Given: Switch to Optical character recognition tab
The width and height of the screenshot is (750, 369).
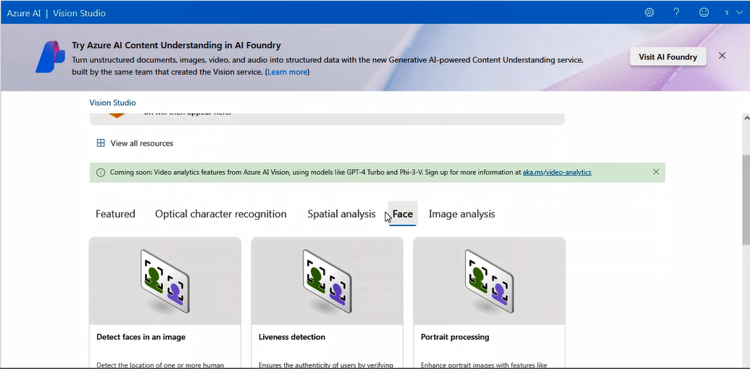Looking at the screenshot, I should 220,214.
